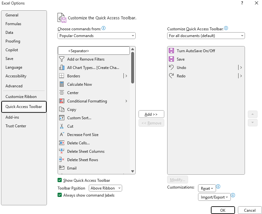Viewport: 262px width, 214px height.
Task: Click the Decrease Font Size icon
Action: [x=62, y=134]
